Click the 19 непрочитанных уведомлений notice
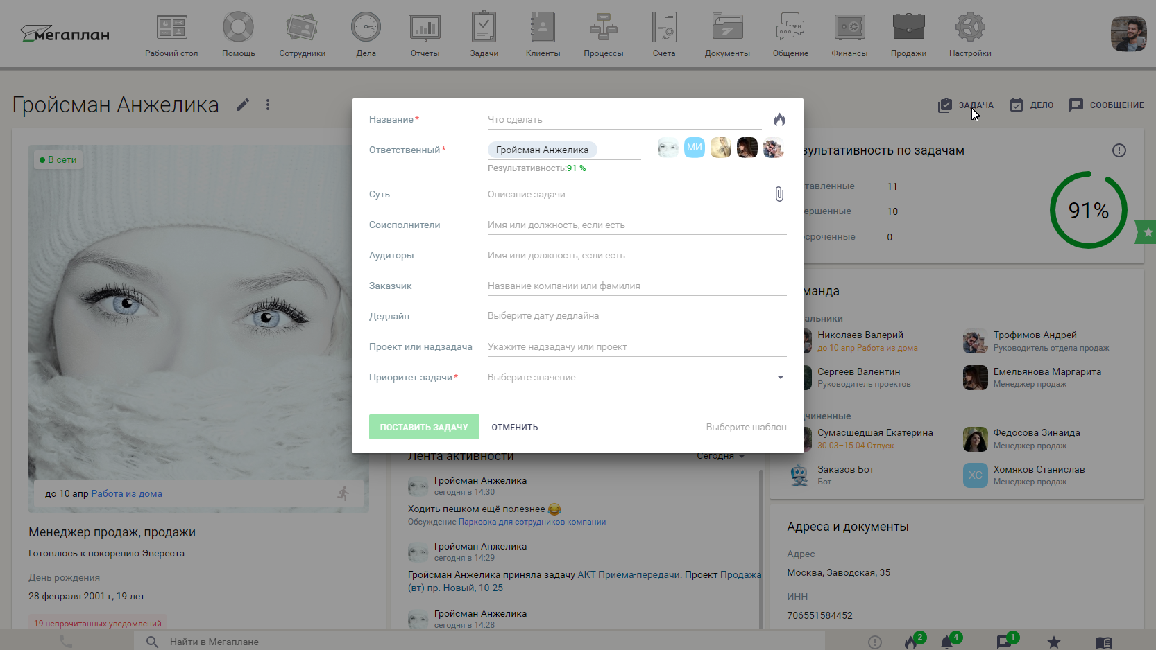Screen dimensions: 1156x650 point(98,624)
